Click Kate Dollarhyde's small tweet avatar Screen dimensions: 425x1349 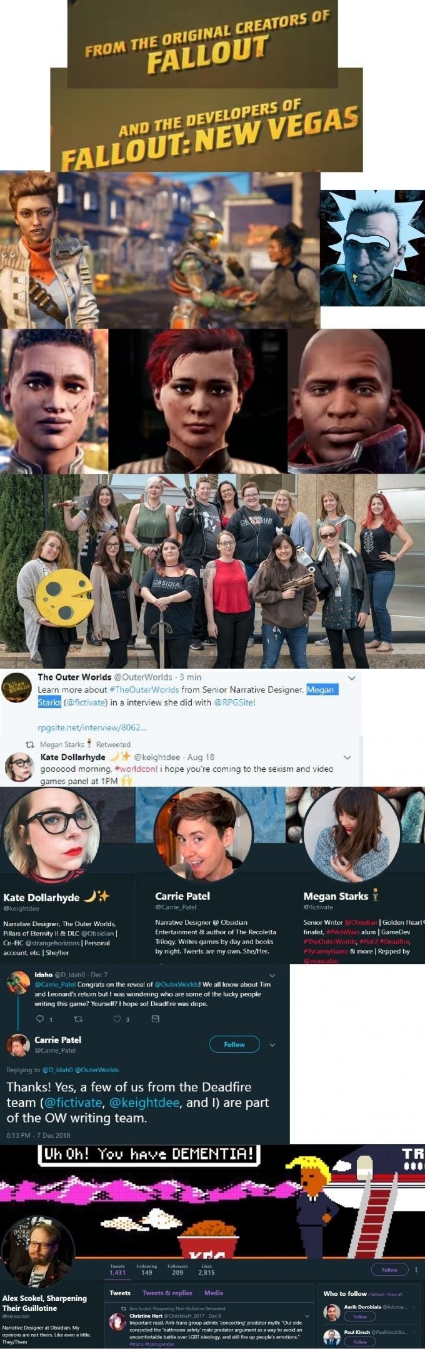19,767
